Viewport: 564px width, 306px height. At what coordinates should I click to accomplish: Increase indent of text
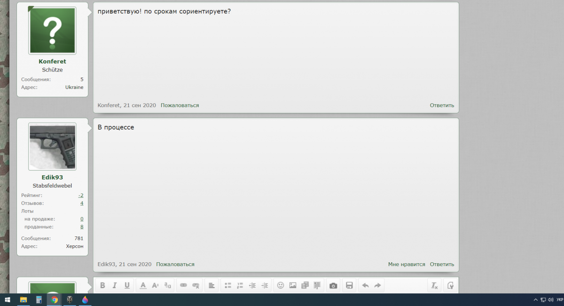pos(265,285)
